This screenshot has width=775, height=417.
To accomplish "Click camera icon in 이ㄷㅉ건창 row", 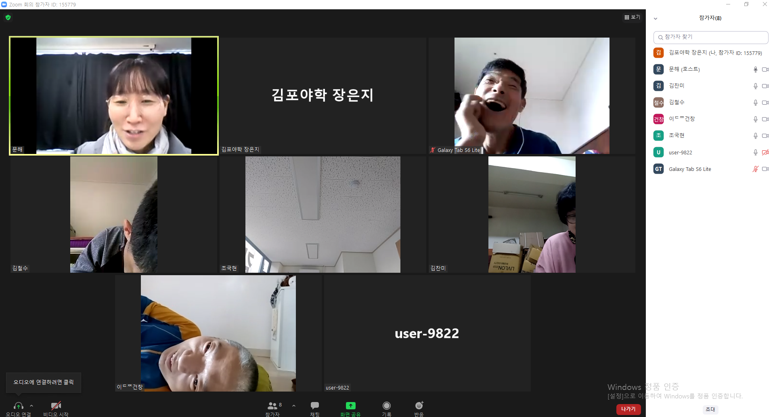I will 765,119.
